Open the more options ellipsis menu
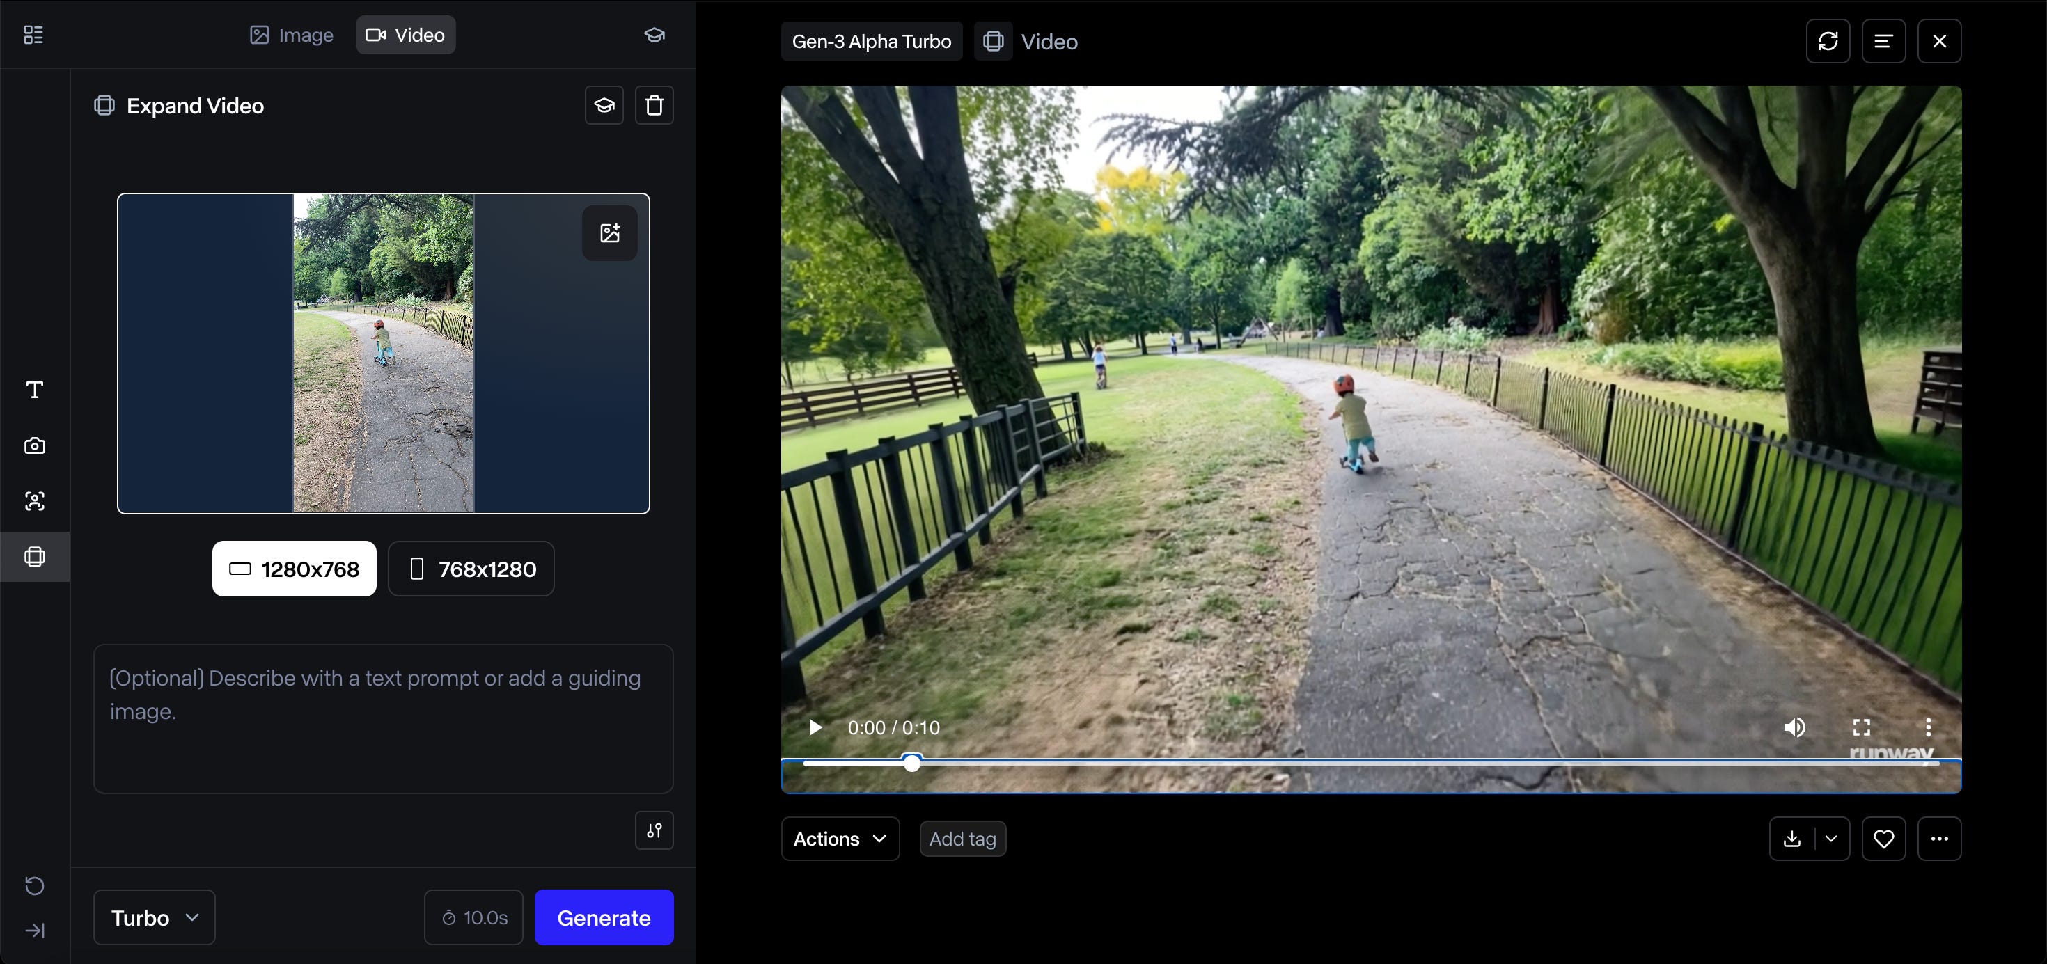The width and height of the screenshot is (2047, 964). coord(1939,839)
